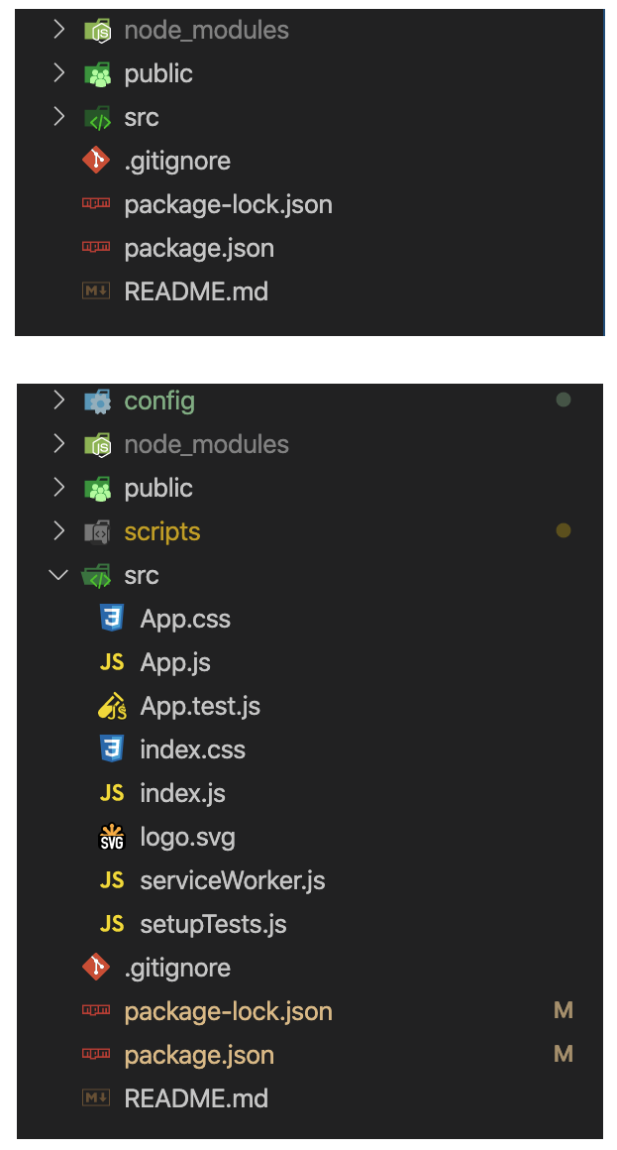
Task: Open the setupTests.js file
Action: coord(213,924)
